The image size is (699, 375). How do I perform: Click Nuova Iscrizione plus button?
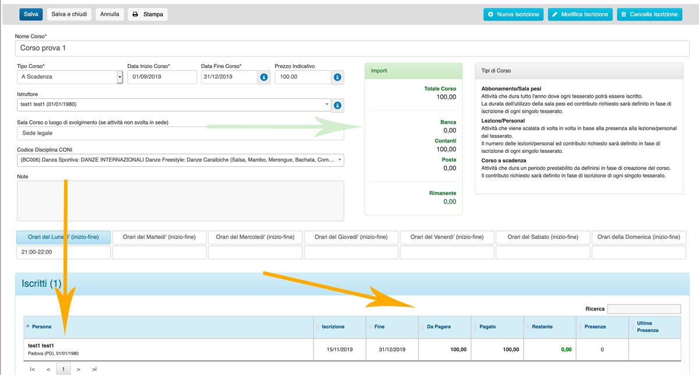(x=513, y=15)
